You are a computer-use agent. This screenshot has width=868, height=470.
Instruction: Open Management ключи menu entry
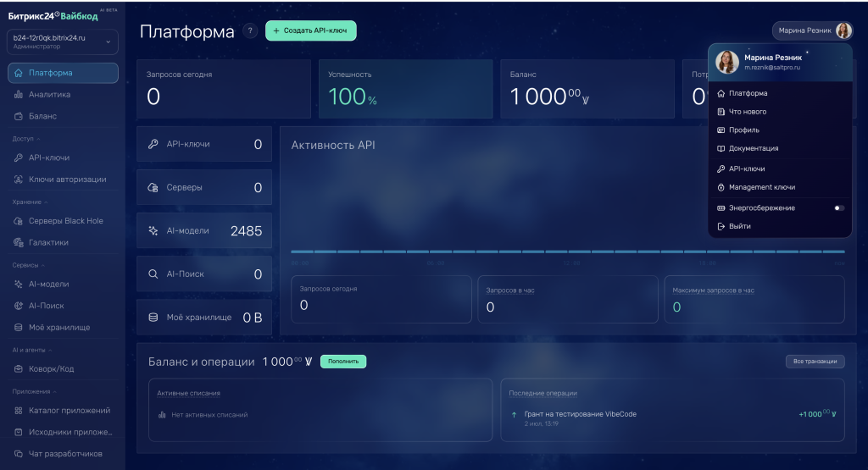[x=762, y=187]
